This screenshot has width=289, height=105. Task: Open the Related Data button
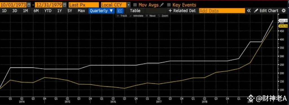coord(182,11)
